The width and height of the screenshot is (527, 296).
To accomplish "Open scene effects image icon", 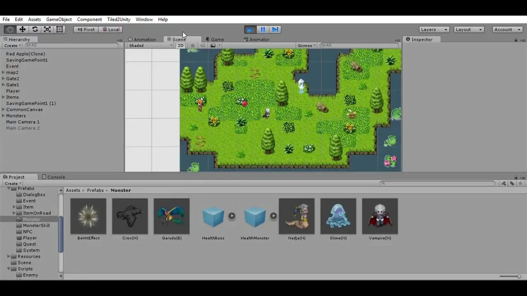I will (x=213, y=46).
